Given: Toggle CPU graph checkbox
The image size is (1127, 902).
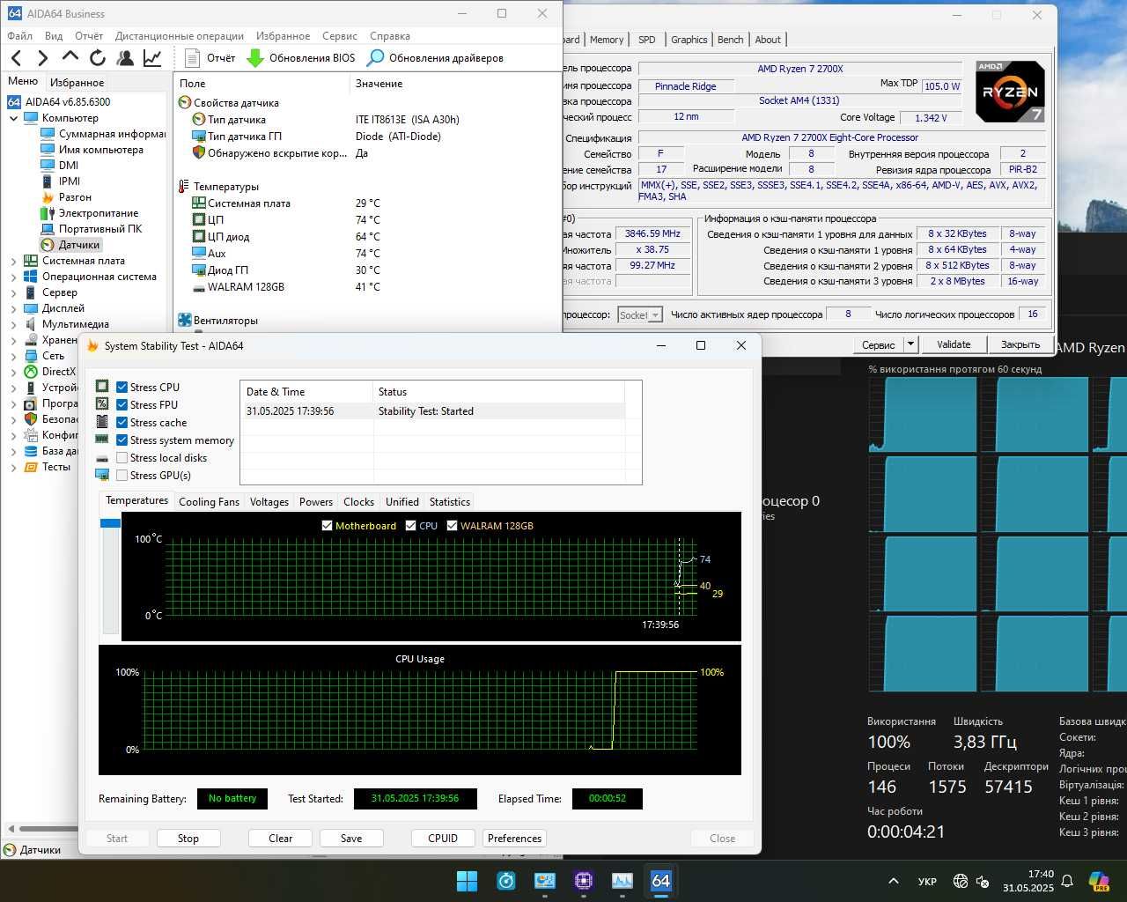Looking at the screenshot, I should point(411,526).
